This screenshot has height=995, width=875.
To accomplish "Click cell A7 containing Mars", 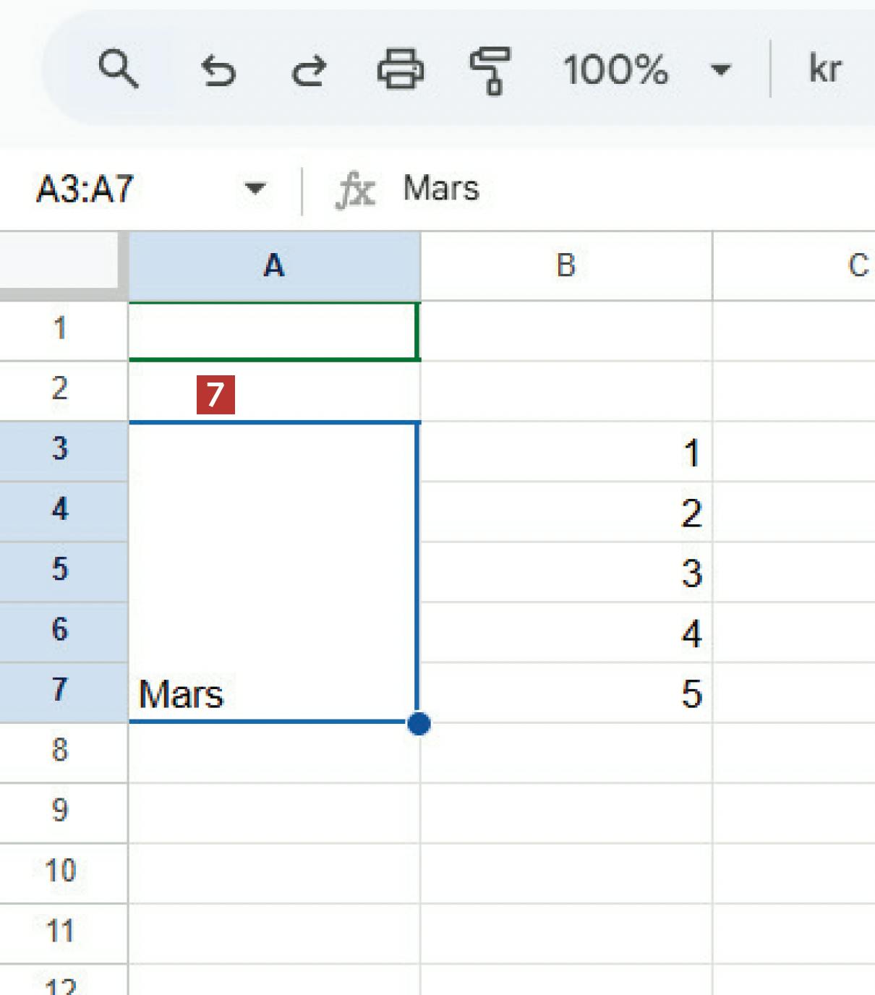I will [273, 693].
